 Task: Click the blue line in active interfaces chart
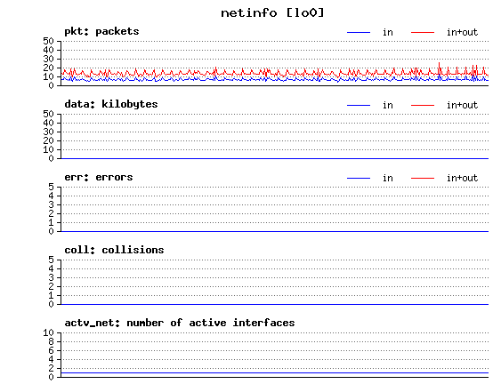[275, 372]
